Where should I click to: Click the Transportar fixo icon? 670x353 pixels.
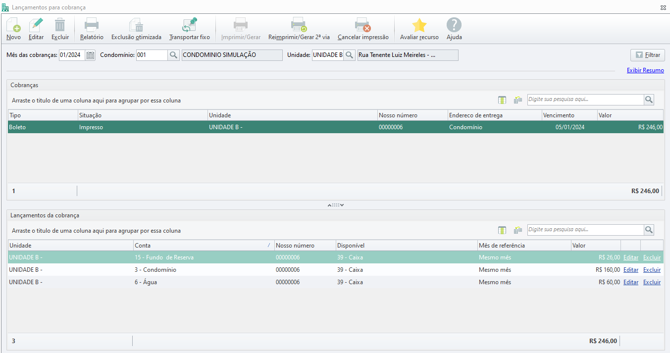190,25
